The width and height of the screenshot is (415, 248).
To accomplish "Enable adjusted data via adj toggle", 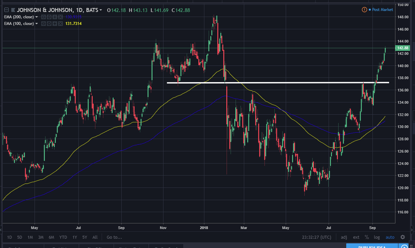I will click(x=344, y=237).
